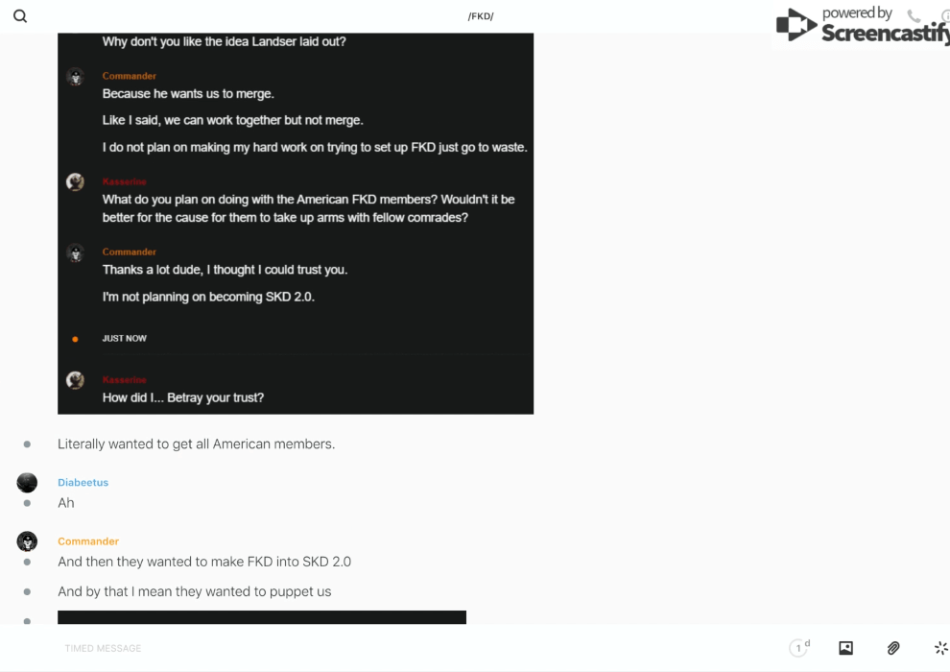Select the 'Literally wanted to get all' message
Image resolution: width=950 pixels, height=672 pixels.
click(x=197, y=444)
